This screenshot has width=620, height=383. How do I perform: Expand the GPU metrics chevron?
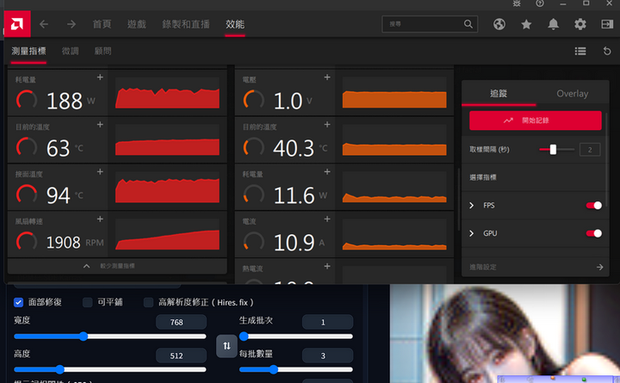[x=471, y=233]
